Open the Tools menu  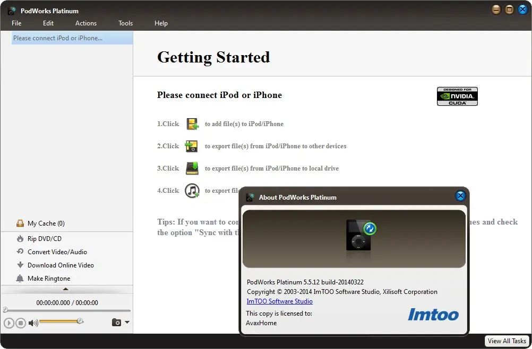125,23
